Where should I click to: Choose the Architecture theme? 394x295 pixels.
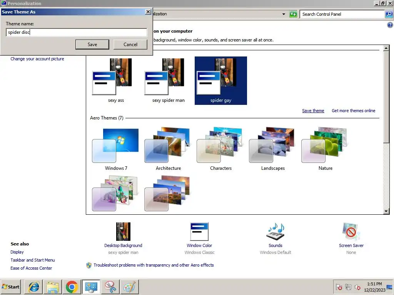(168, 149)
